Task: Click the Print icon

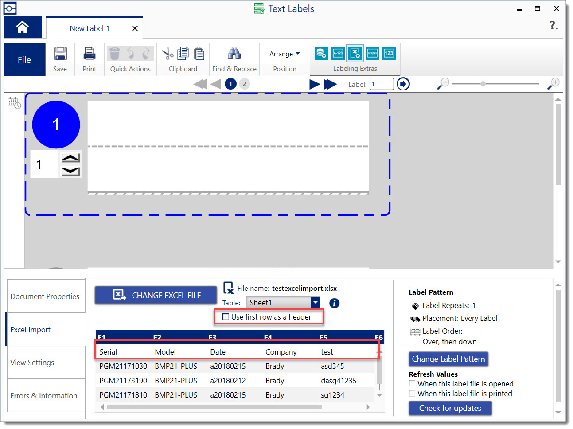Action: pos(89,54)
